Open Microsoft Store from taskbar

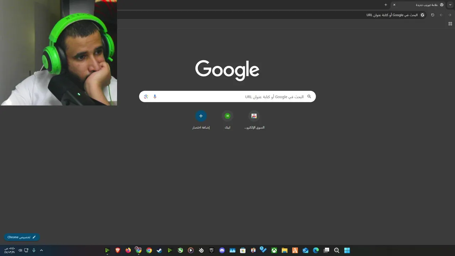pyautogui.click(x=243, y=250)
